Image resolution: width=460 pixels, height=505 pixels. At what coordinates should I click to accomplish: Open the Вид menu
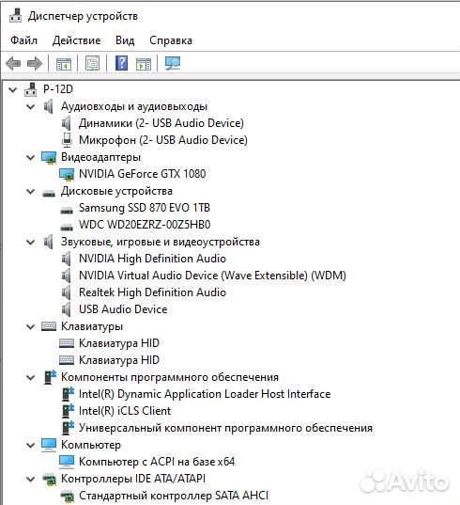point(125,40)
